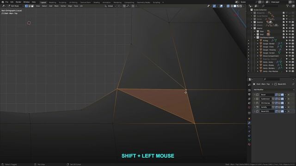The image size is (296, 166).
Task: Click the Outliner search field
Action: pos(270,6)
